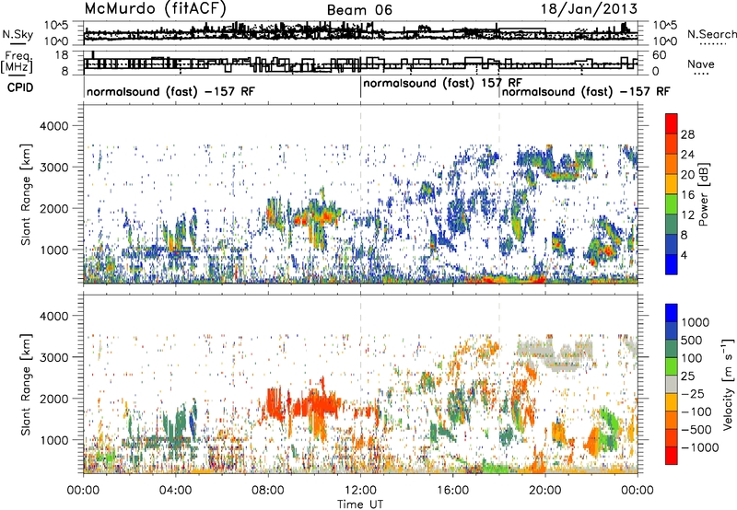Click the '04:00' time axis tick label
This screenshot has width=737, height=510.
(x=176, y=491)
